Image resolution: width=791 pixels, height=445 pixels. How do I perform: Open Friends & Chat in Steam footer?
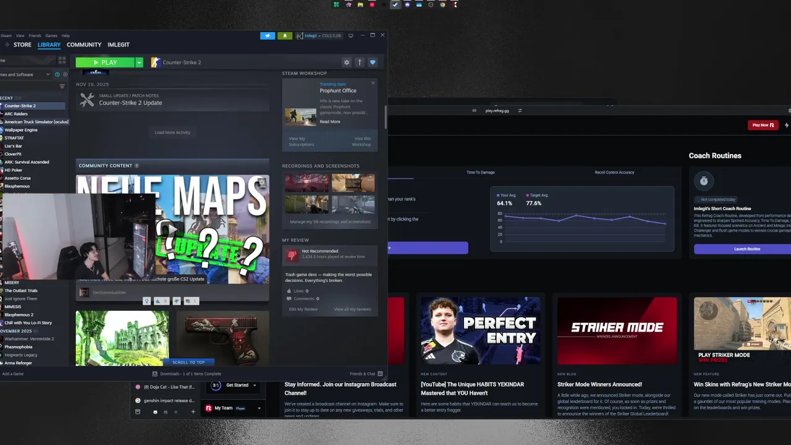[x=366, y=374]
